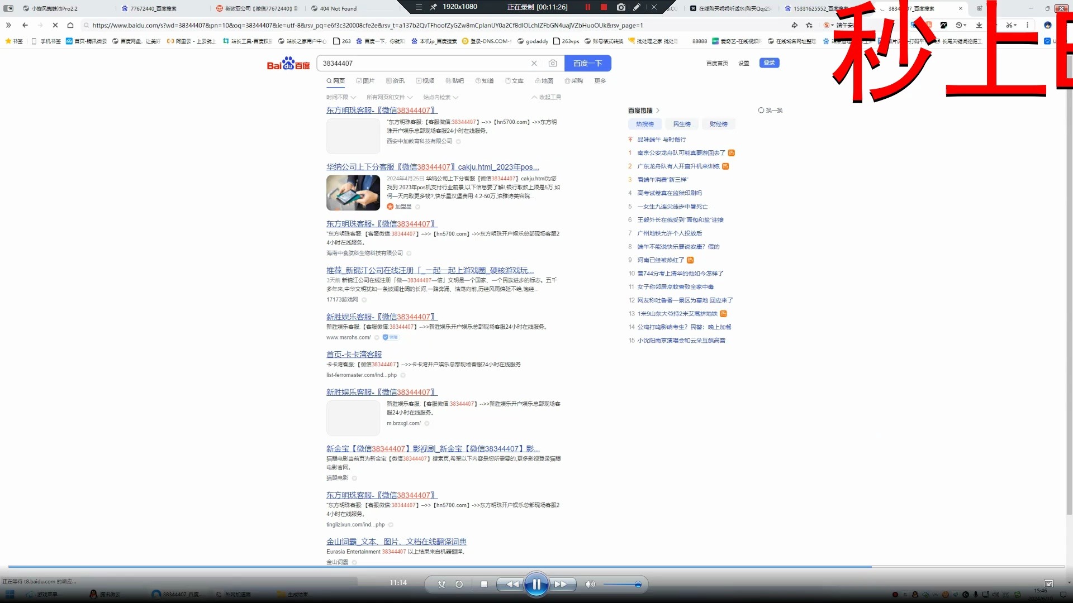This screenshot has height=603, width=1073.
Task: Open the recorder pen annotation tool
Action: 637,7
